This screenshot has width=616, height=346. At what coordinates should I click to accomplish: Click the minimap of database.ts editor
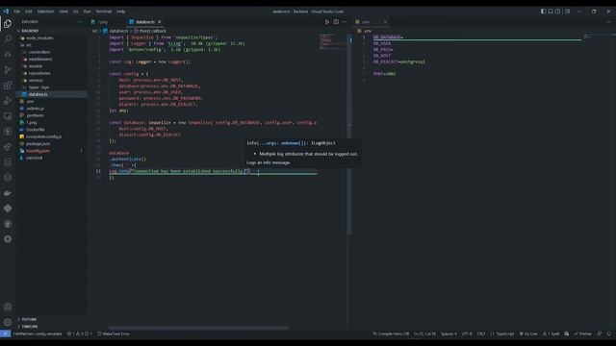pyautogui.click(x=332, y=41)
